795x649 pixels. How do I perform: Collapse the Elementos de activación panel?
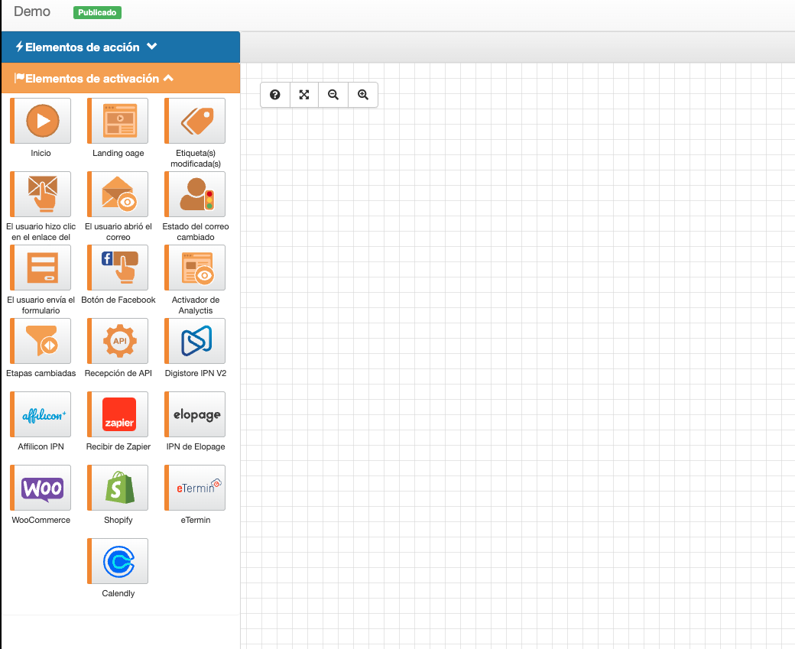[x=121, y=78]
